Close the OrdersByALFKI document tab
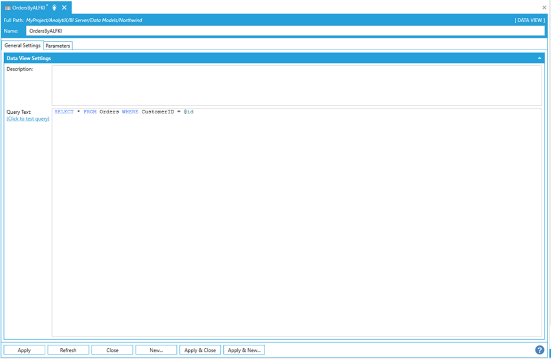This screenshot has height=359, width=551. click(x=64, y=8)
